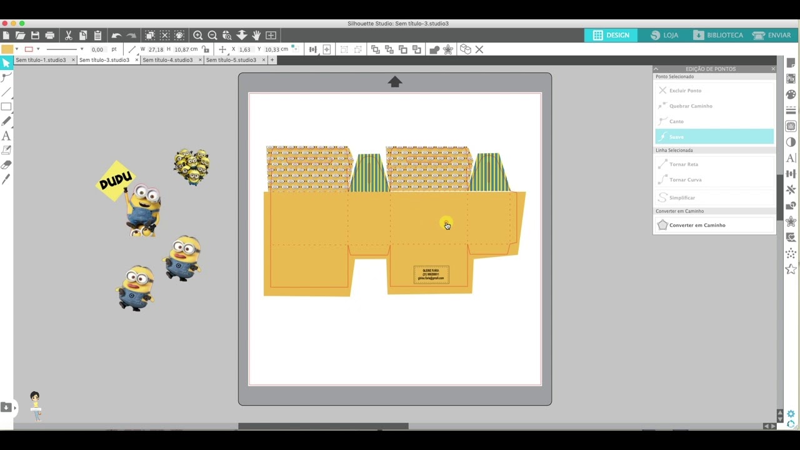The image size is (800, 450).
Task: Click the ENVIAR button
Action: coord(772,35)
